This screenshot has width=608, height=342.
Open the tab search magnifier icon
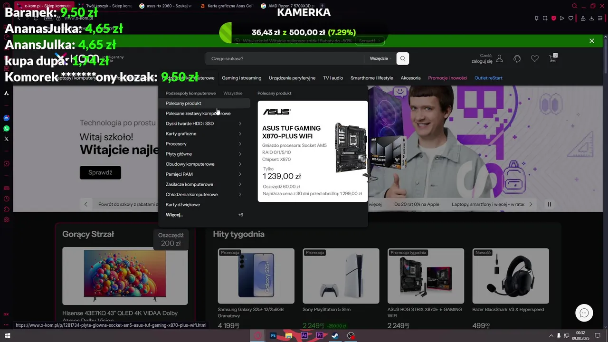(x=574, y=6)
